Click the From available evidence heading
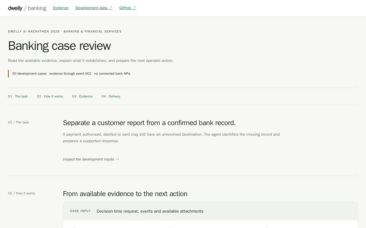 click(x=125, y=194)
